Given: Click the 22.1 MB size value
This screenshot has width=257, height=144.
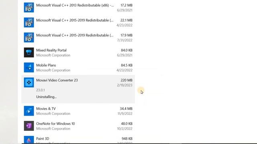Looking at the screenshot, I should [x=126, y=20].
